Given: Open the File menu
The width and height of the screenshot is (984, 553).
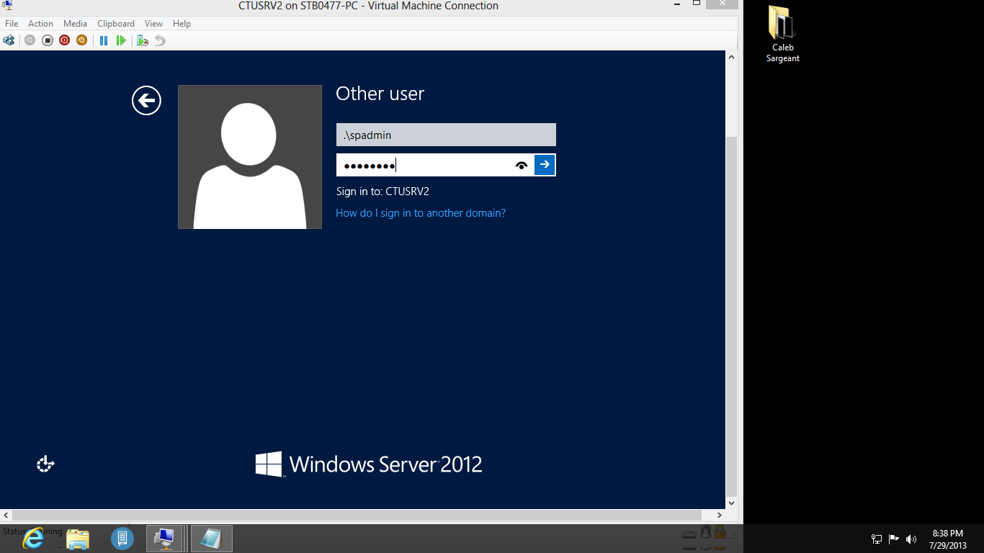Looking at the screenshot, I should (12, 24).
